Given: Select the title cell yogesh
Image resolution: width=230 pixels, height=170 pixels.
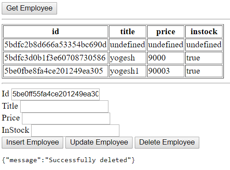Looking at the screenshot, I should pos(127,58).
